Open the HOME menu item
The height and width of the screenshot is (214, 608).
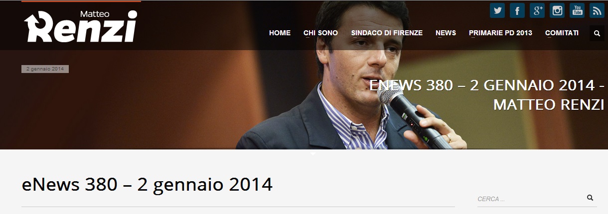tap(280, 33)
